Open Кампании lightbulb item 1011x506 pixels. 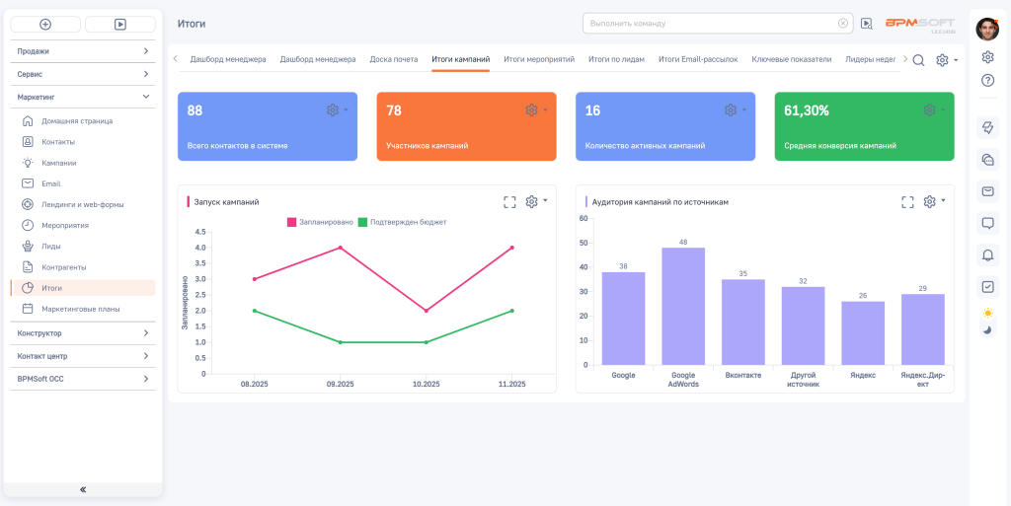point(83,163)
